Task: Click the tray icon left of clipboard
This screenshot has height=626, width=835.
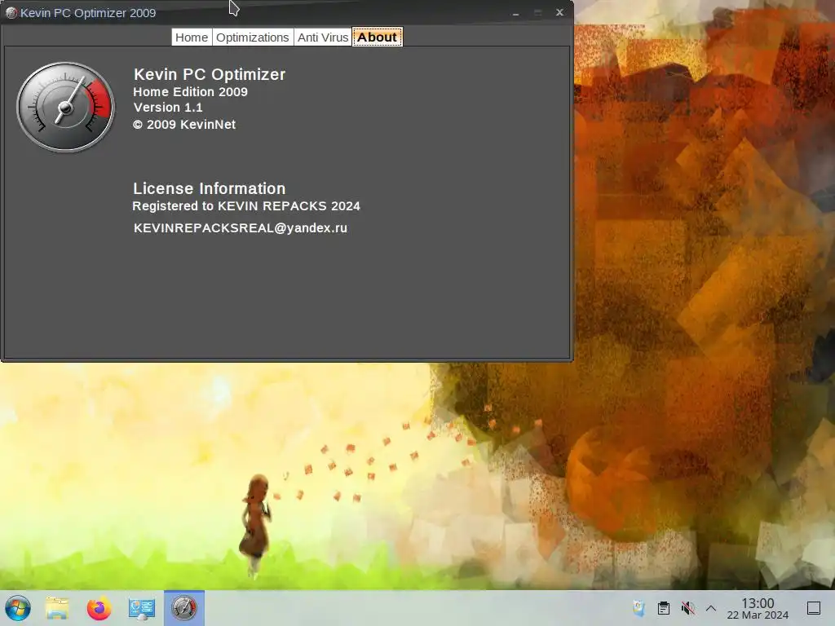Action: (639, 608)
